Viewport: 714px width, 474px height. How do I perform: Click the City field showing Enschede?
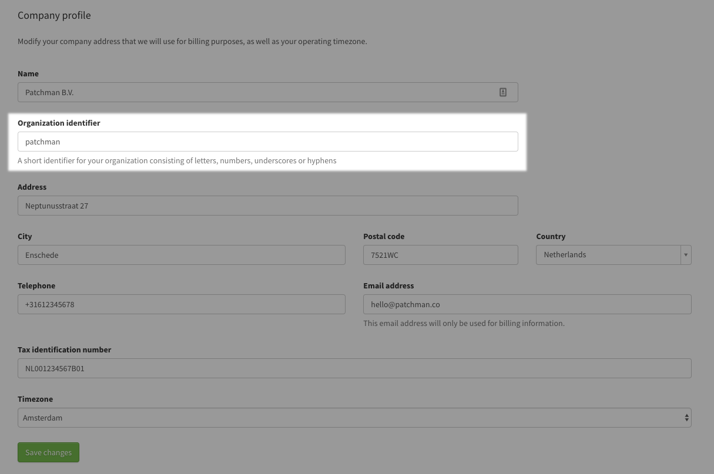pos(182,255)
